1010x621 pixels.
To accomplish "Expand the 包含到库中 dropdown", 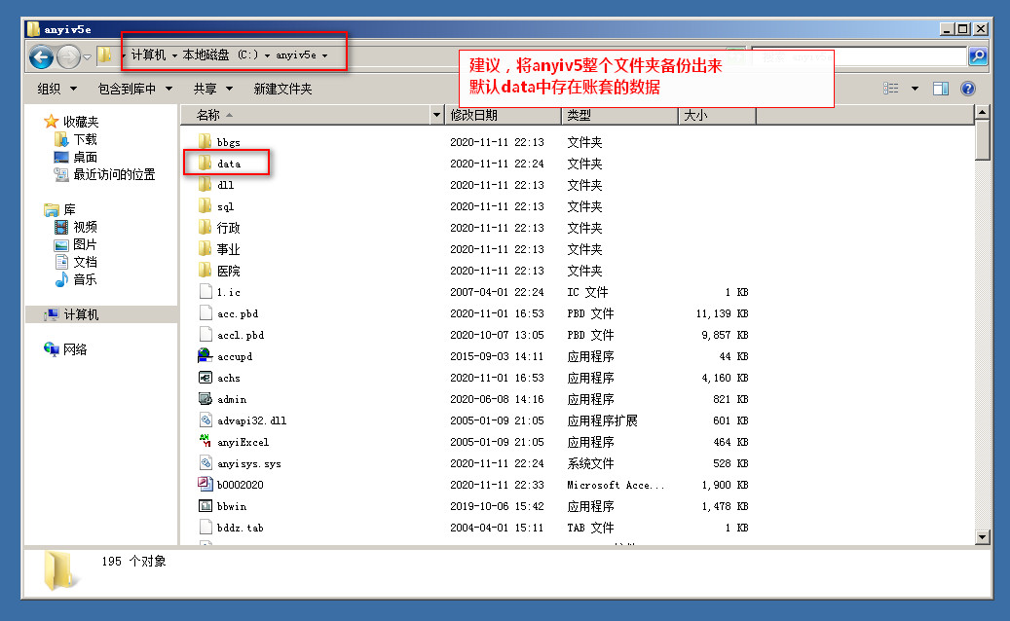I will click(x=134, y=89).
